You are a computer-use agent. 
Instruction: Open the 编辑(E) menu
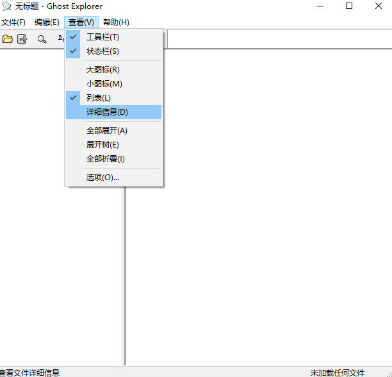point(47,22)
